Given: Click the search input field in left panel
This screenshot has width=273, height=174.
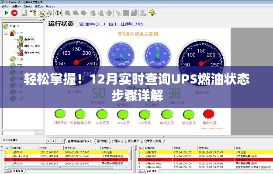Looking at the screenshot, I should (x=19, y=133).
